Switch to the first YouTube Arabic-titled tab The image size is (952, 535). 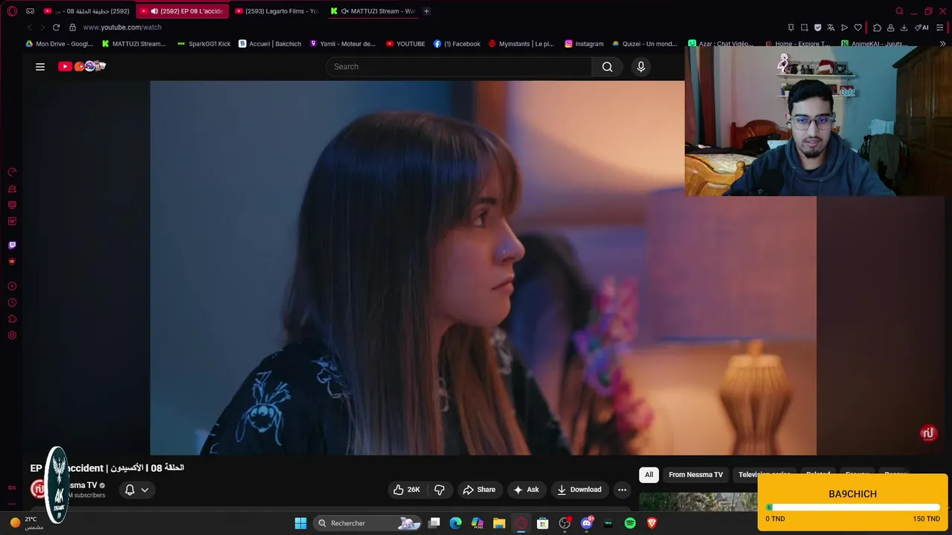point(86,11)
